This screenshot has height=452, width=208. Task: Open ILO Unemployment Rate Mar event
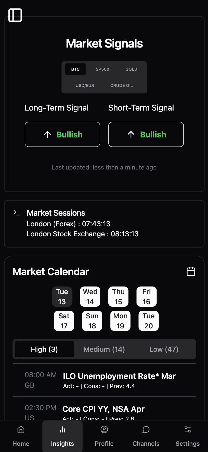119,376
